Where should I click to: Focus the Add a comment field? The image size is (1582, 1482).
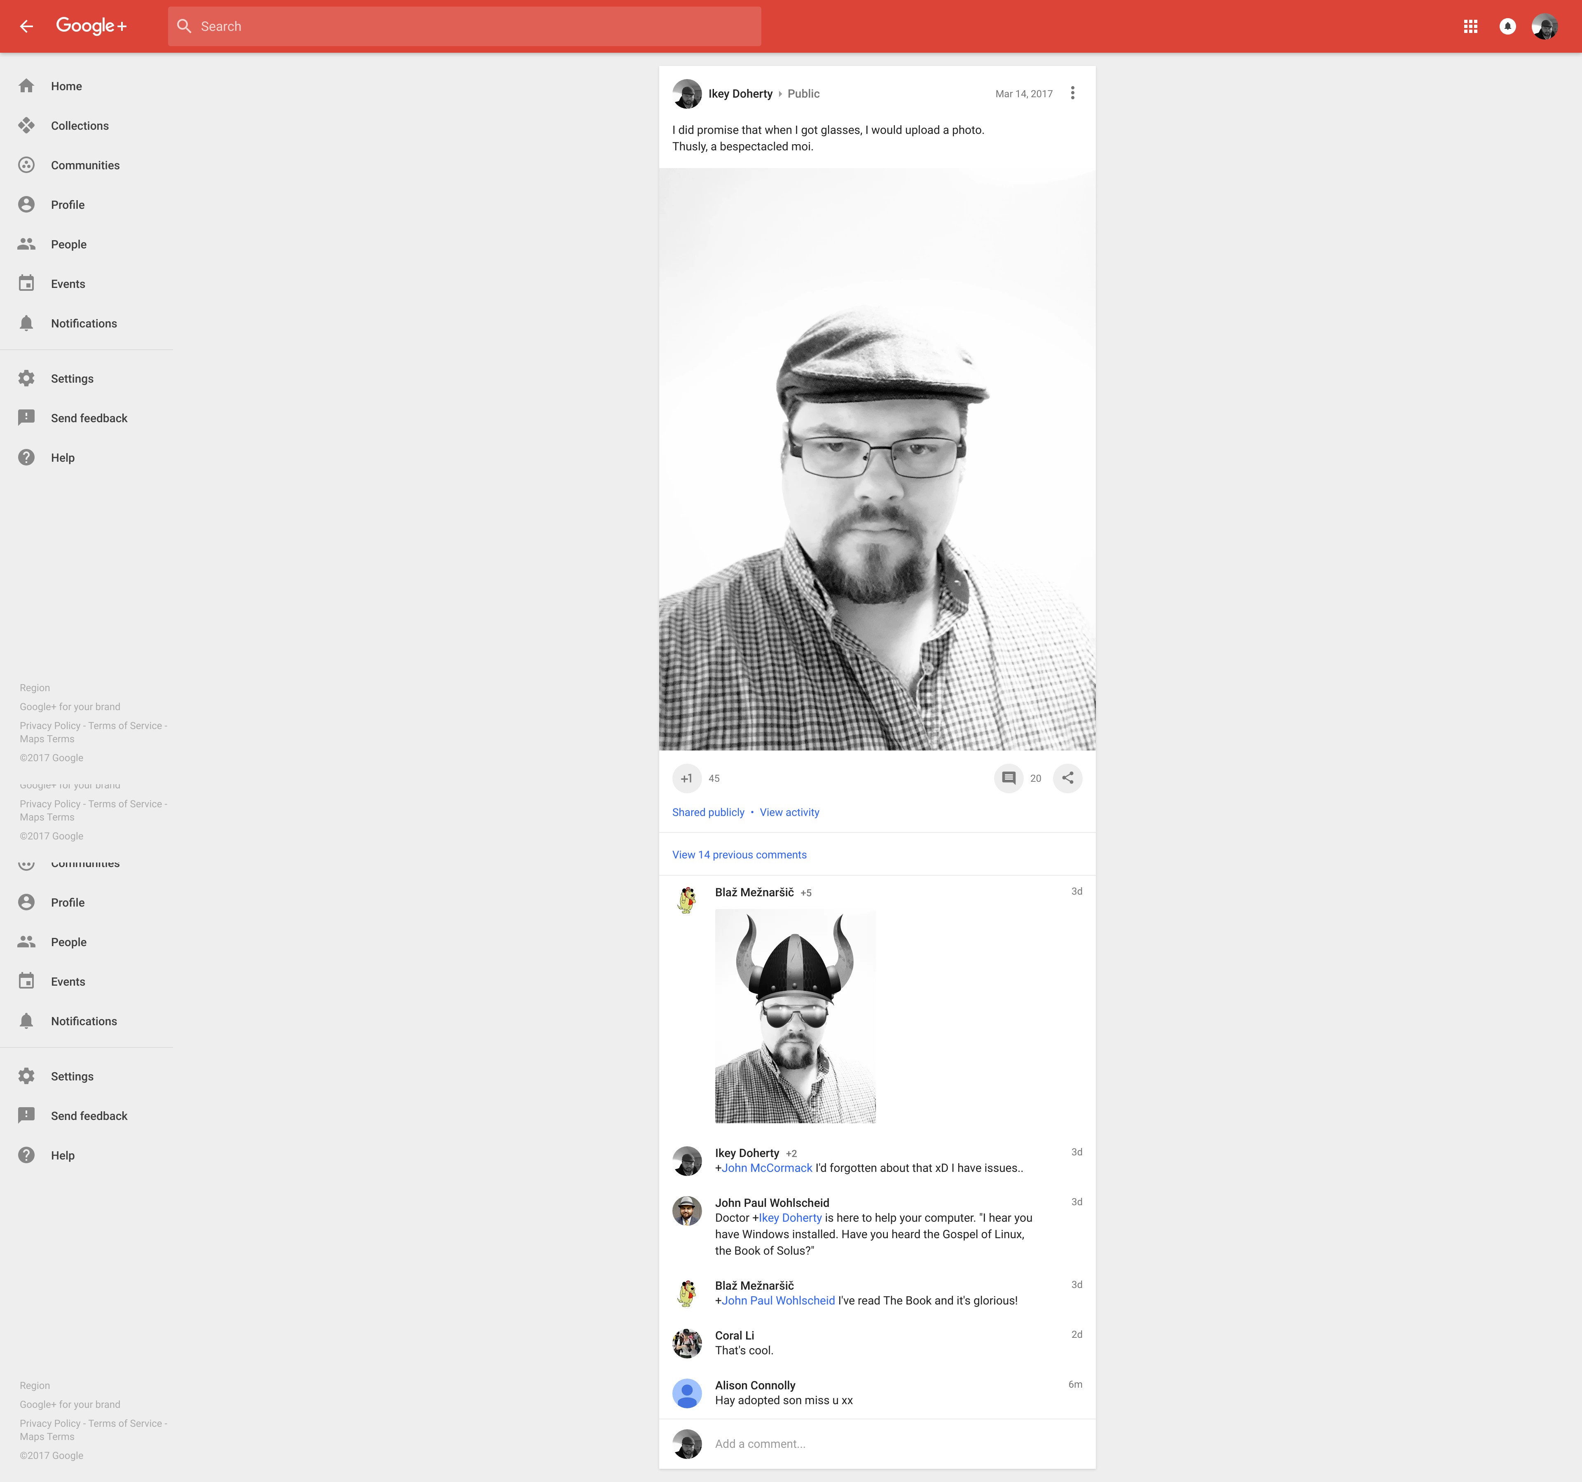click(x=898, y=1444)
